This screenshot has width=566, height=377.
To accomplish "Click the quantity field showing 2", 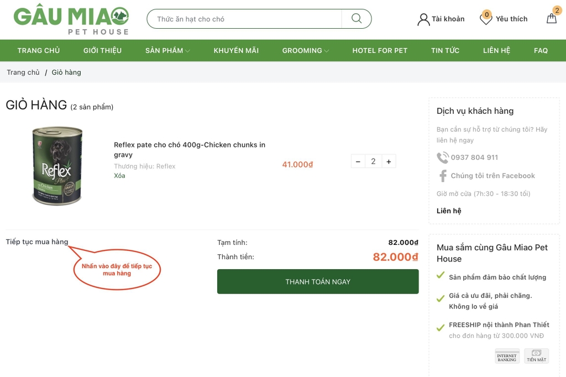I will [373, 161].
